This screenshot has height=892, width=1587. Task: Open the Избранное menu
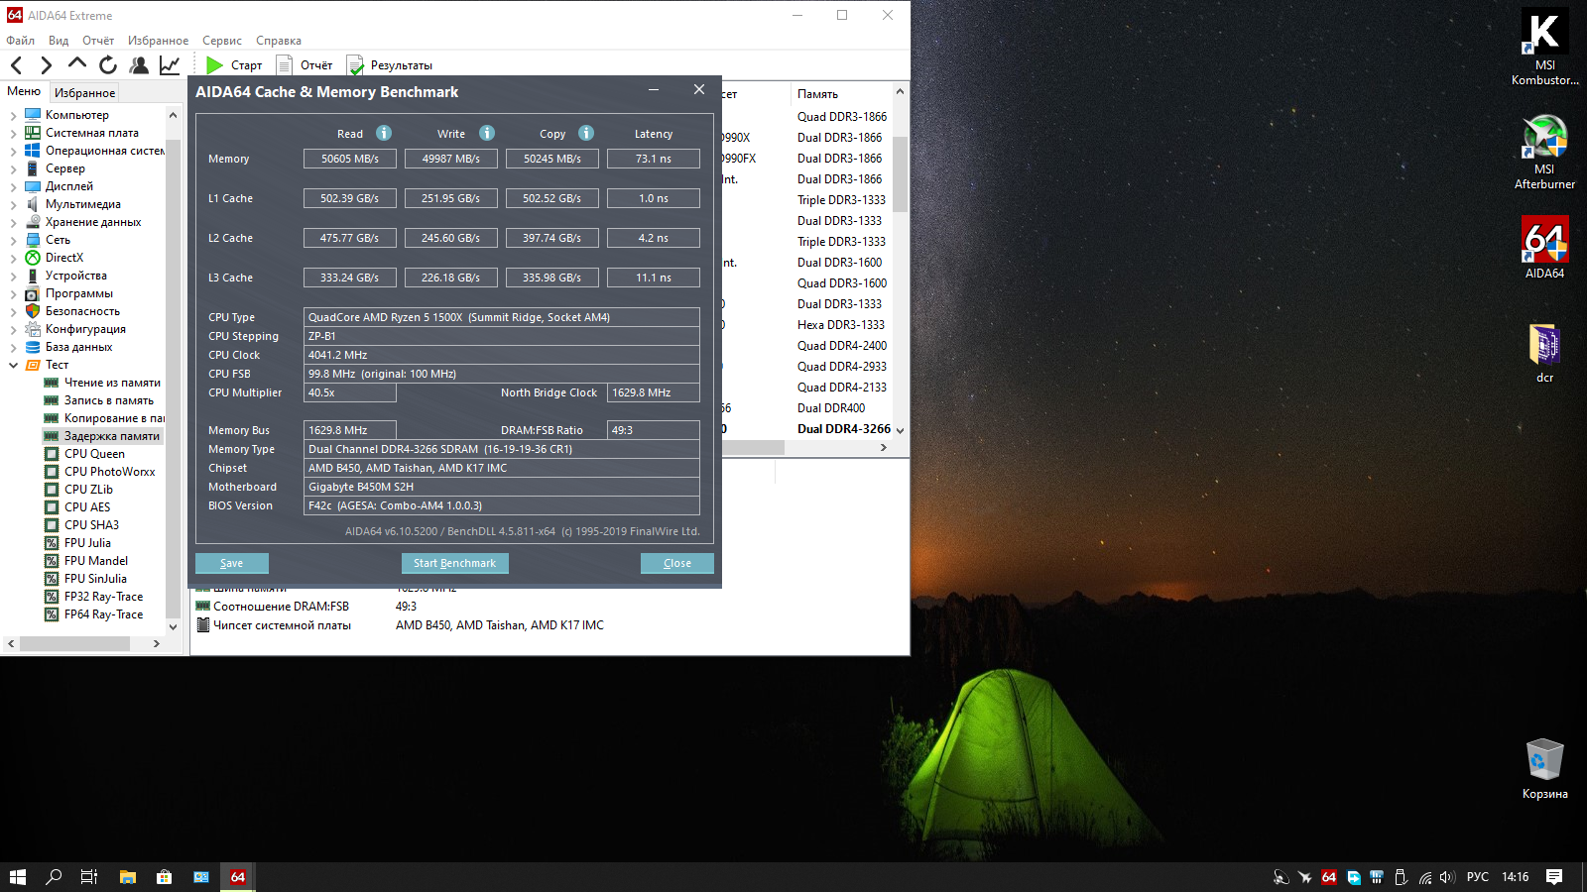(158, 41)
